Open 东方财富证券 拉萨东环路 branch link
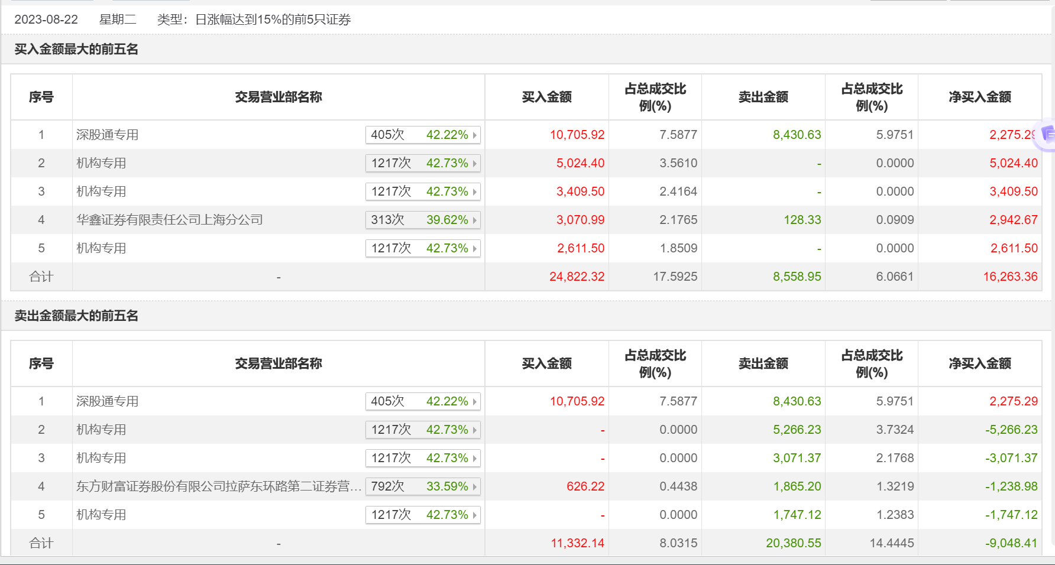The height and width of the screenshot is (565, 1055). click(219, 486)
